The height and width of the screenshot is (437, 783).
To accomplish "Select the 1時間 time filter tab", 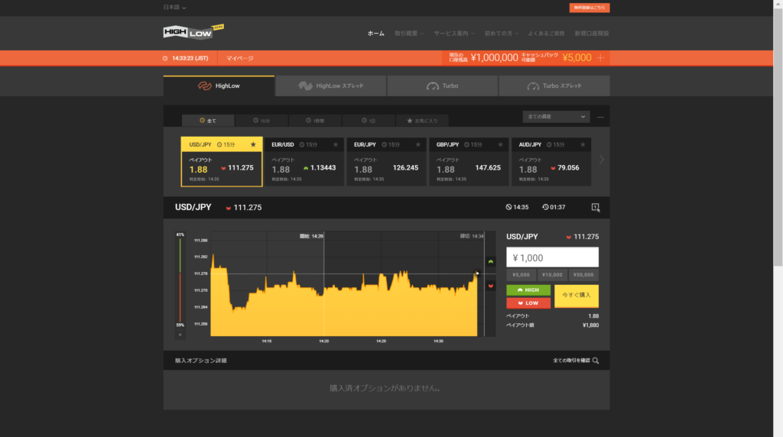I will tap(315, 121).
